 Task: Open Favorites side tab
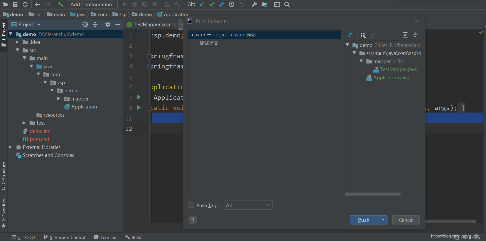[x=4, y=213]
